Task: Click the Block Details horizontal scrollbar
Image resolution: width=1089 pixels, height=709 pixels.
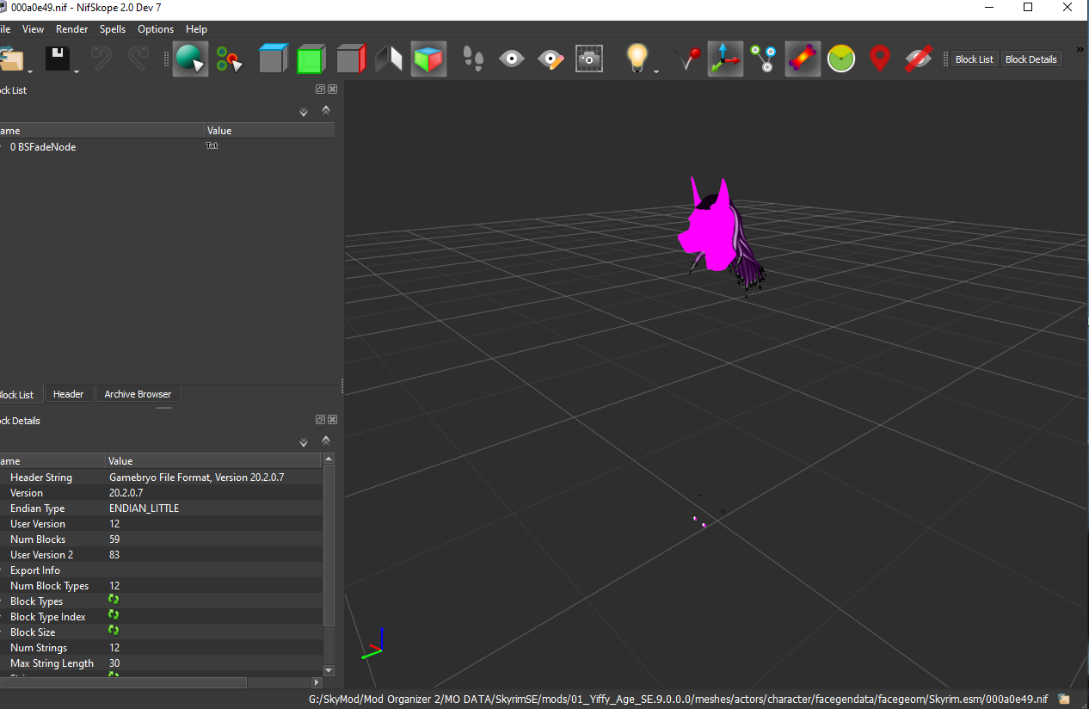Action: (123, 682)
